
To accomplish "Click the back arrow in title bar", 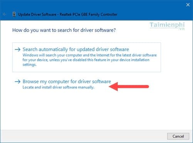I will point(5,14).
